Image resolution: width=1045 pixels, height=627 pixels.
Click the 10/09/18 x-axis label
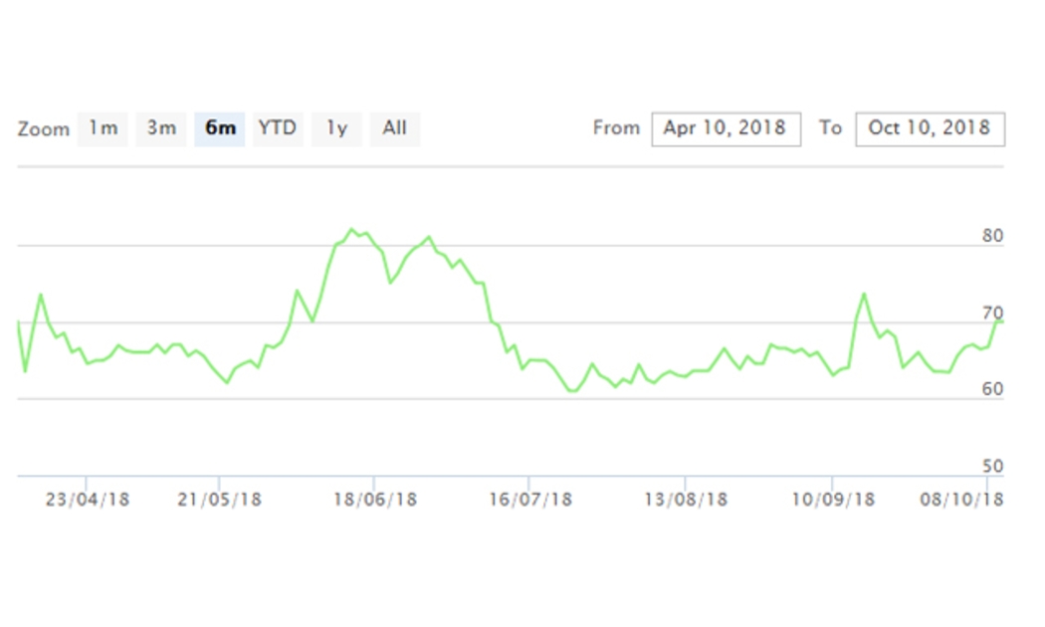point(833,500)
